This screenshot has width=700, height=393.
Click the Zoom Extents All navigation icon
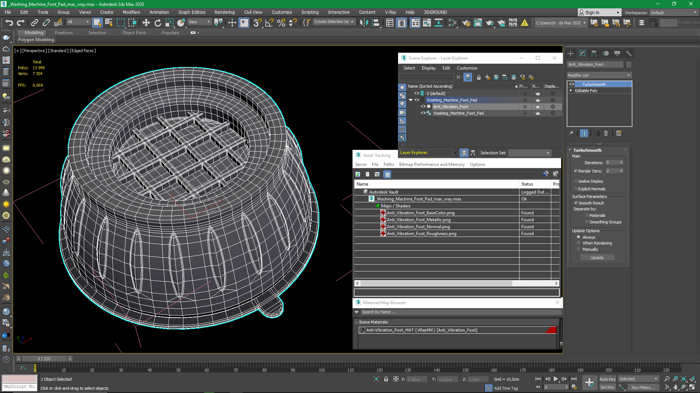(692, 379)
